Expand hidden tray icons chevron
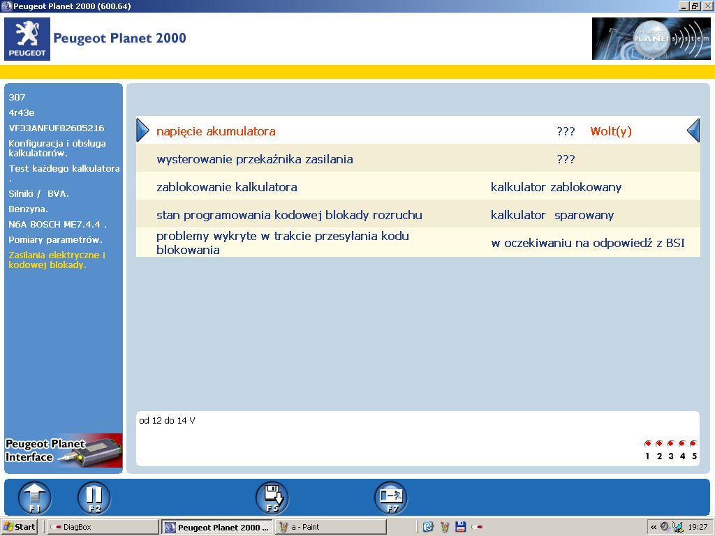Screen dimensions: 715x536 click(x=654, y=527)
